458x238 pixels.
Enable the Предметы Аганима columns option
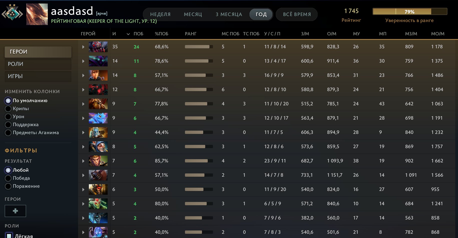coord(8,133)
